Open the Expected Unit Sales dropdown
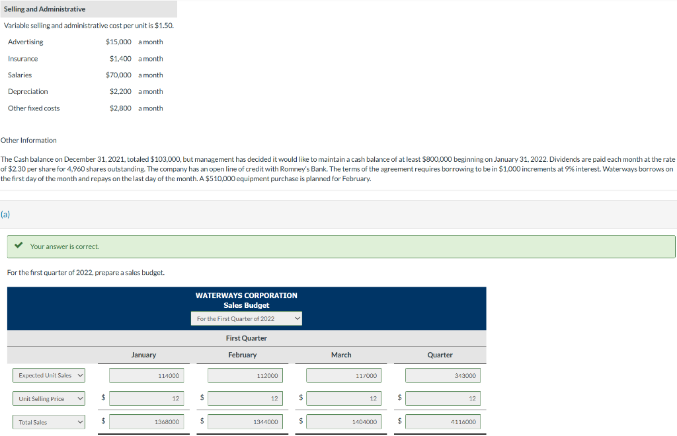Screen dimensions: 677x436 pyautogui.click(x=49, y=375)
